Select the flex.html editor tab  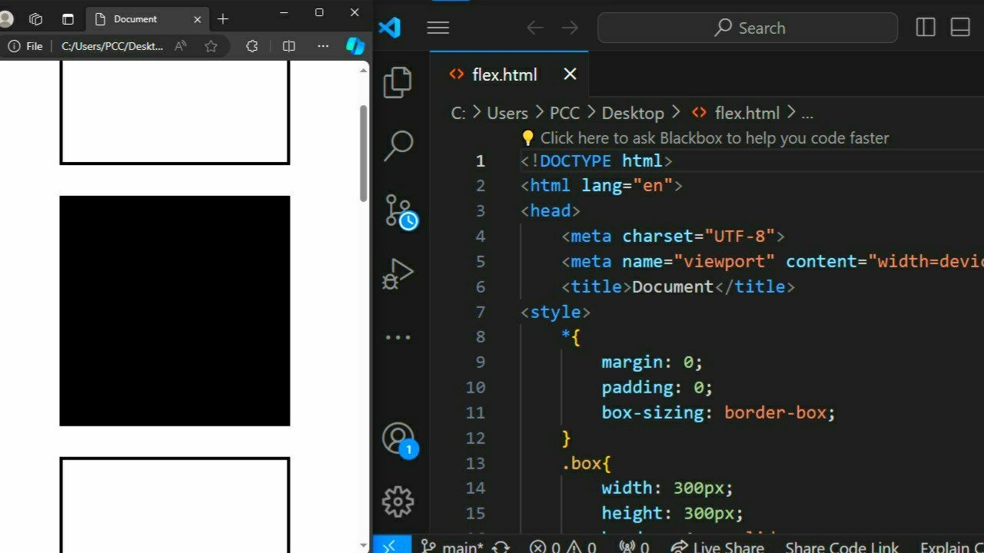509,75
